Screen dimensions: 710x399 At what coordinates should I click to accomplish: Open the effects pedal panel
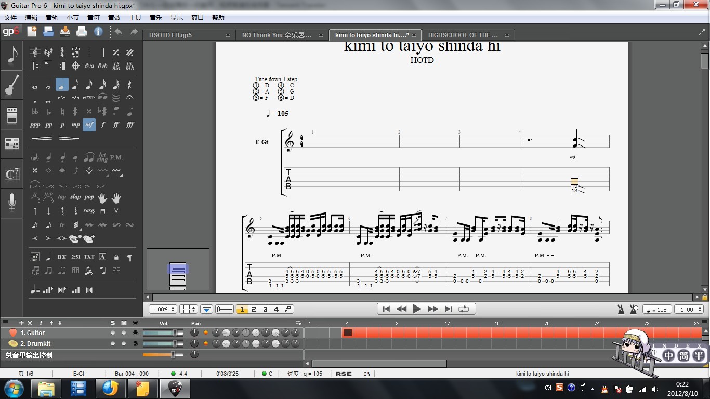[x=12, y=115]
